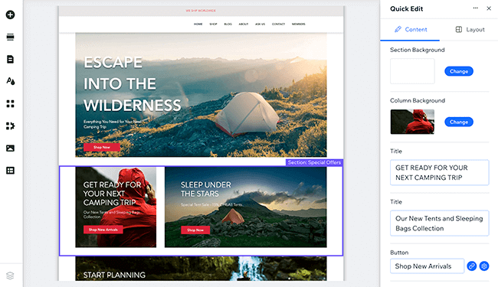Image resolution: width=498 pixels, height=287 pixels.
Task: Open the Layers icon at sidebar bottom
Action: point(10,276)
